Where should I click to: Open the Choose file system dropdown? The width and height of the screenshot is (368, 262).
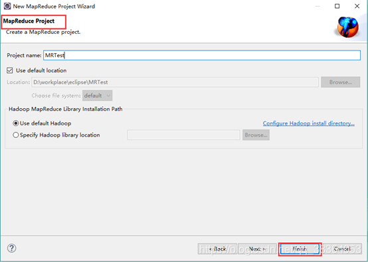tap(97, 96)
